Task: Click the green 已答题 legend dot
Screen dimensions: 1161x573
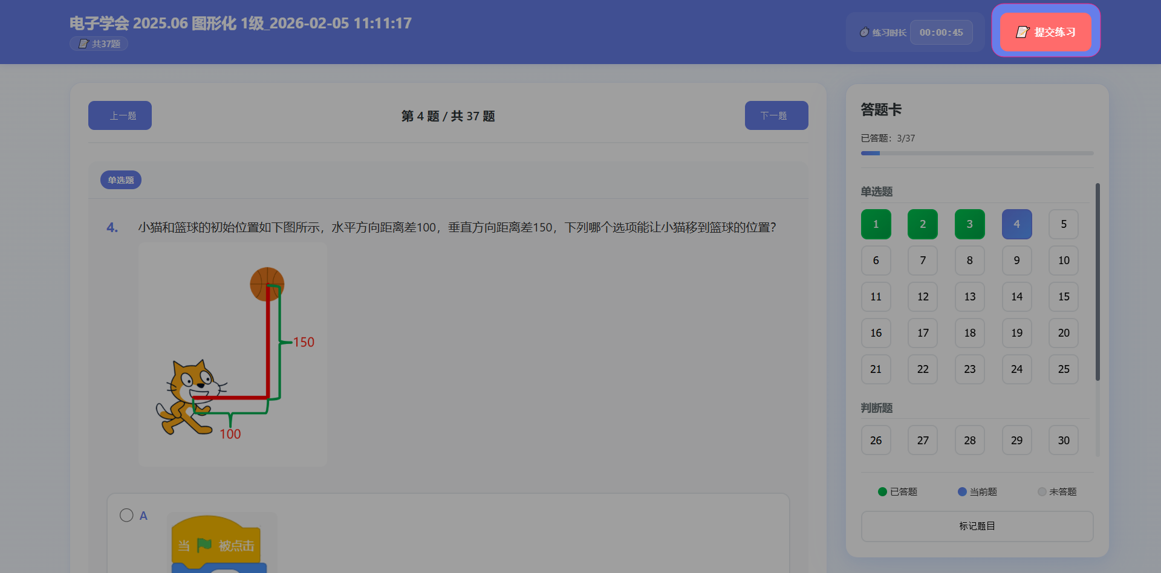Action: (882, 492)
